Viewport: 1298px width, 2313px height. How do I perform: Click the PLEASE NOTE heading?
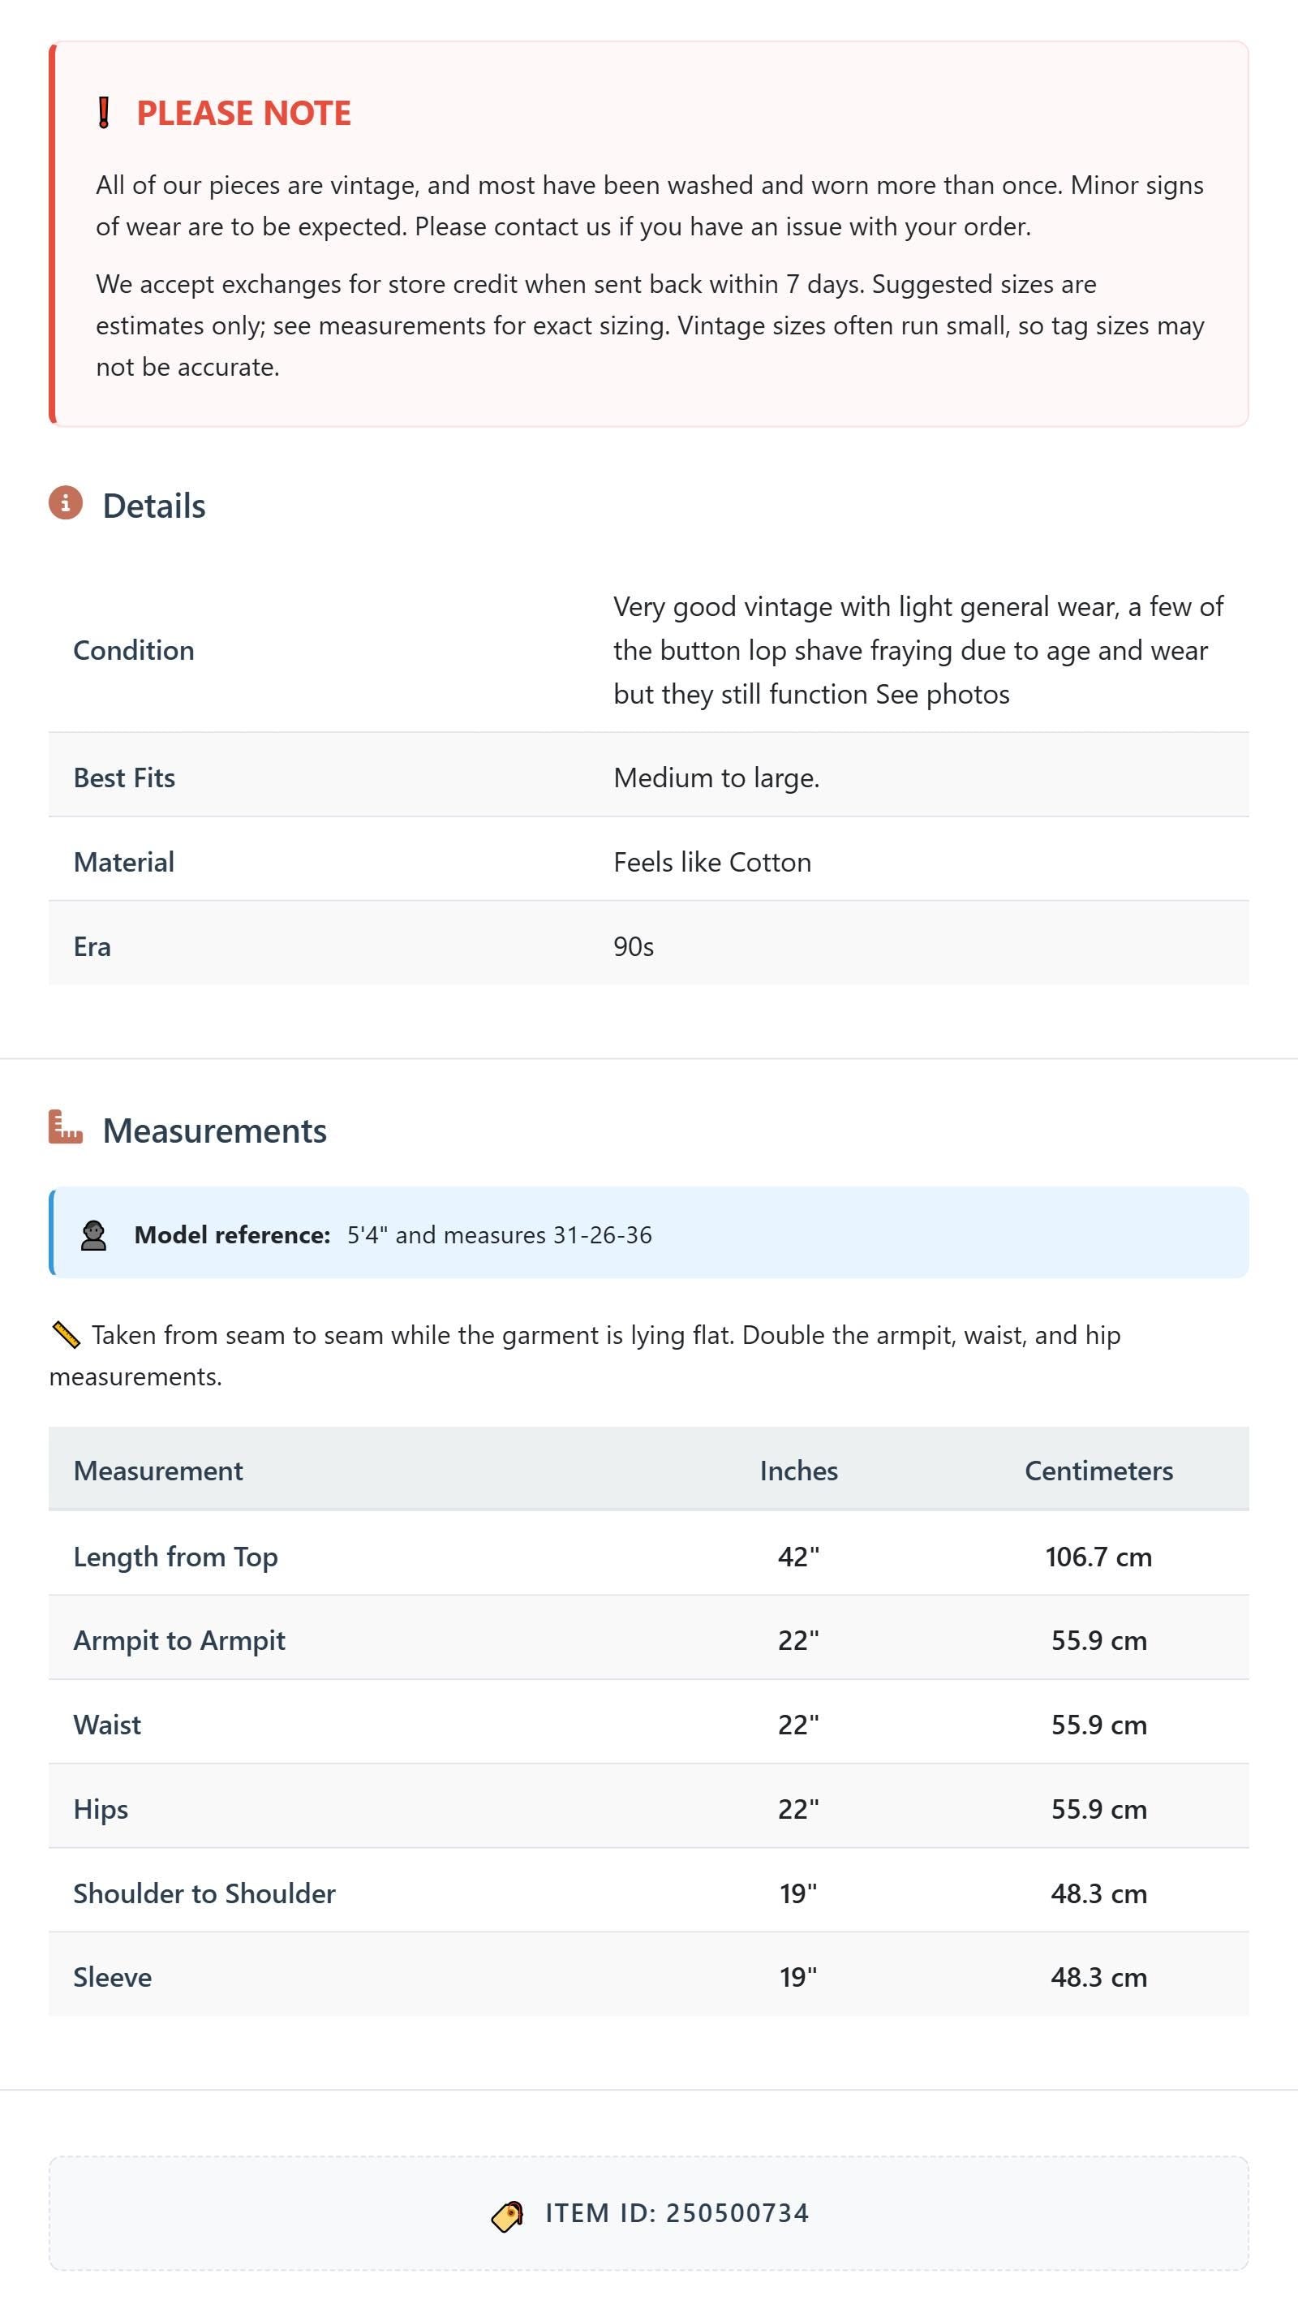[x=243, y=113]
